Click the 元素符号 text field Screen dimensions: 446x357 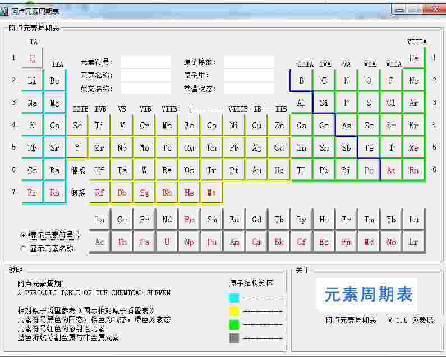tap(146, 62)
